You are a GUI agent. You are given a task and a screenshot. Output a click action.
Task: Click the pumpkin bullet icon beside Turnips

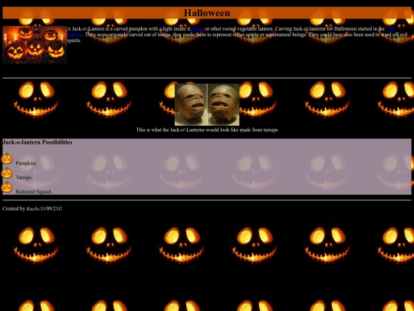tap(7, 173)
